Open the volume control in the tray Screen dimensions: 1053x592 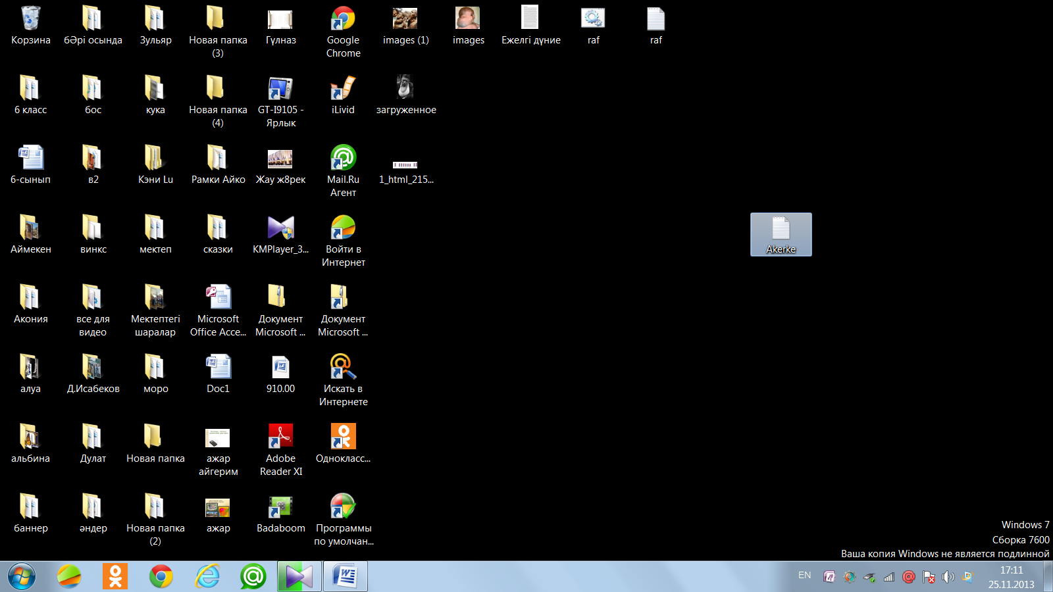[x=948, y=577]
